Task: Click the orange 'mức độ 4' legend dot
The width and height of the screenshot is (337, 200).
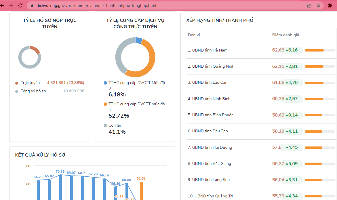Action: [x=105, y=104]
